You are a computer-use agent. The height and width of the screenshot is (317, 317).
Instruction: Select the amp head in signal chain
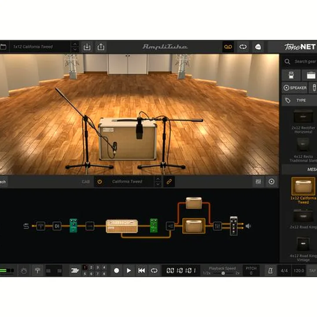pos(122,226)
